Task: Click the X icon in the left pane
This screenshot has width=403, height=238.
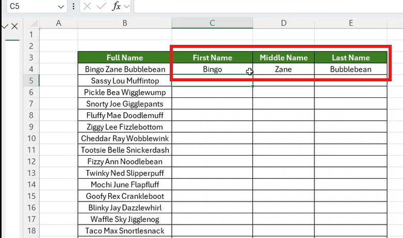Action: [14, 26]
